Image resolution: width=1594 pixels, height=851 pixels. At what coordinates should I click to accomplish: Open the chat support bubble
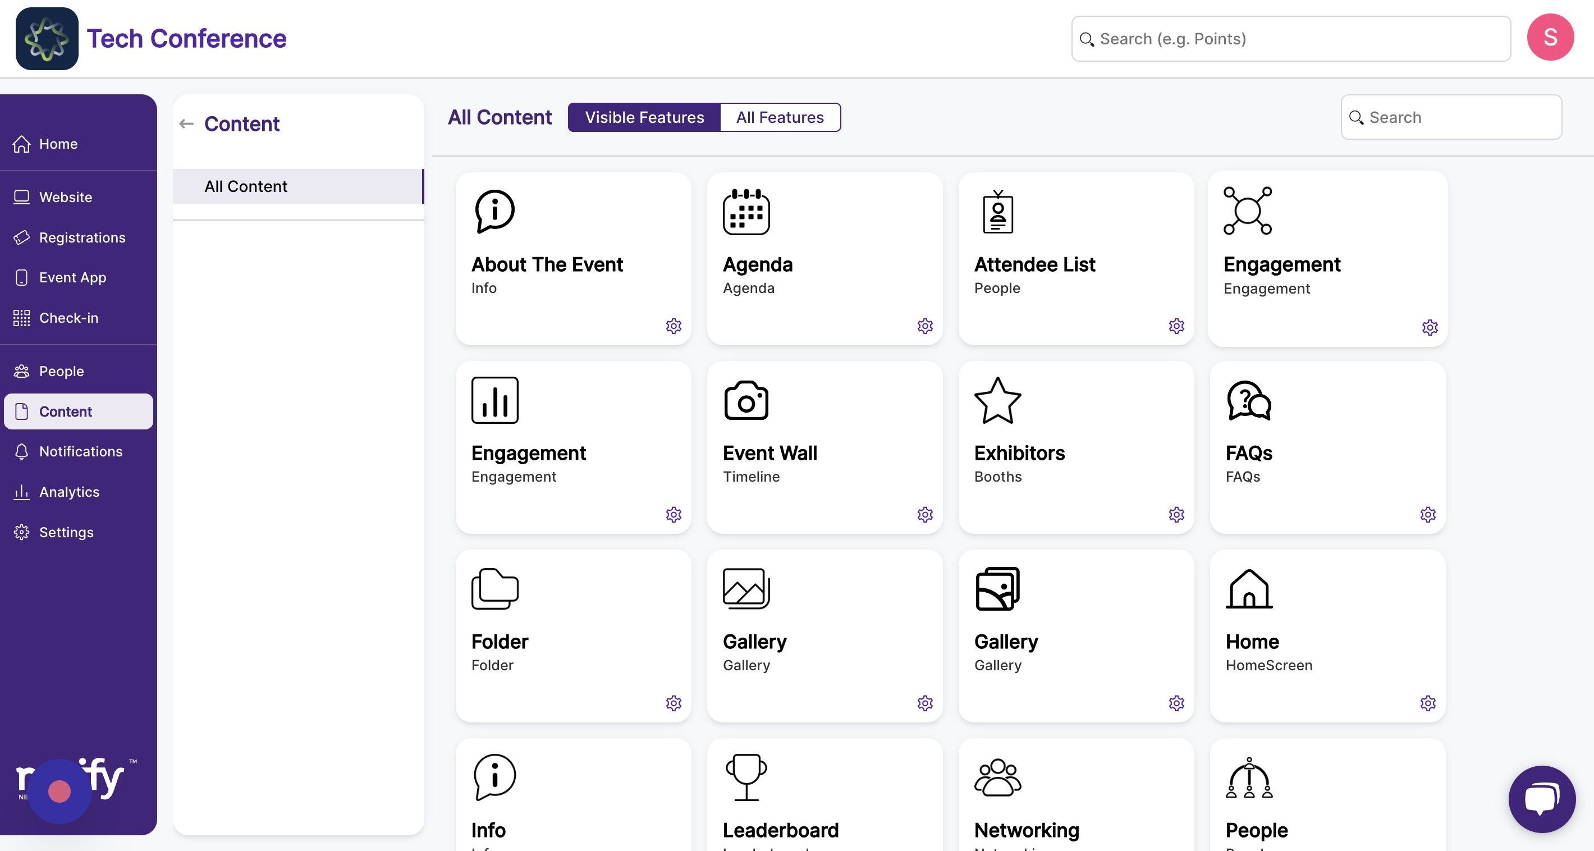point(1541,799)
